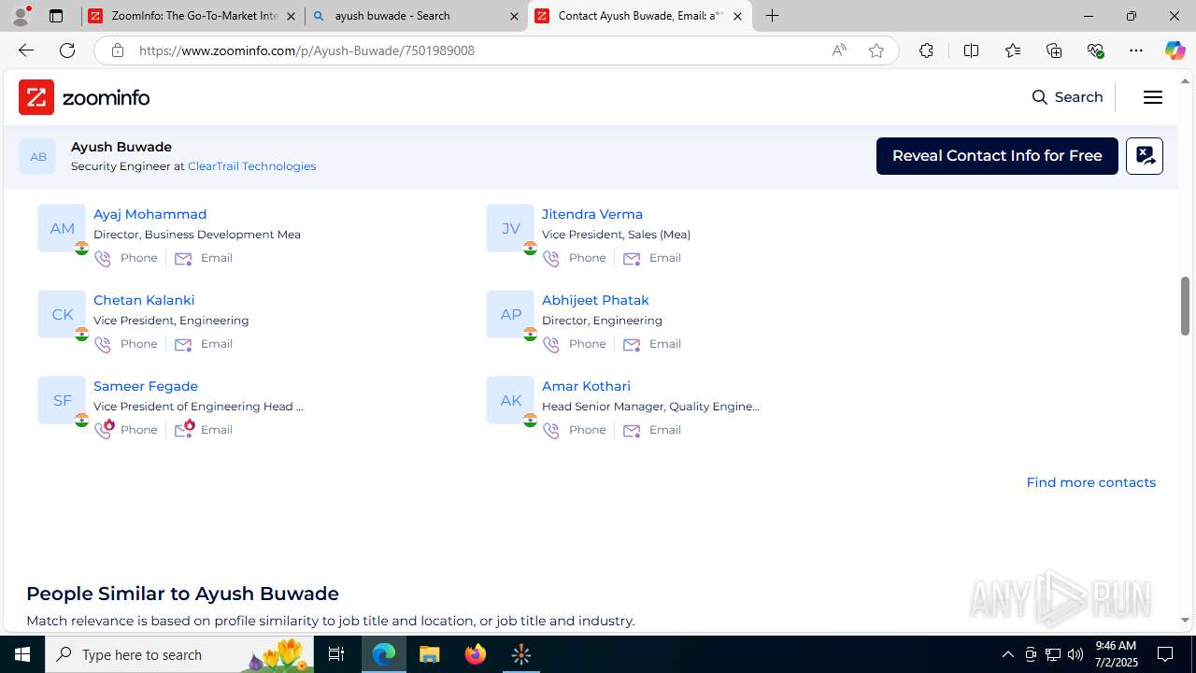Open Copilot sidebar
This screenshot has height=673, width=1196.
coord(1175,50)
